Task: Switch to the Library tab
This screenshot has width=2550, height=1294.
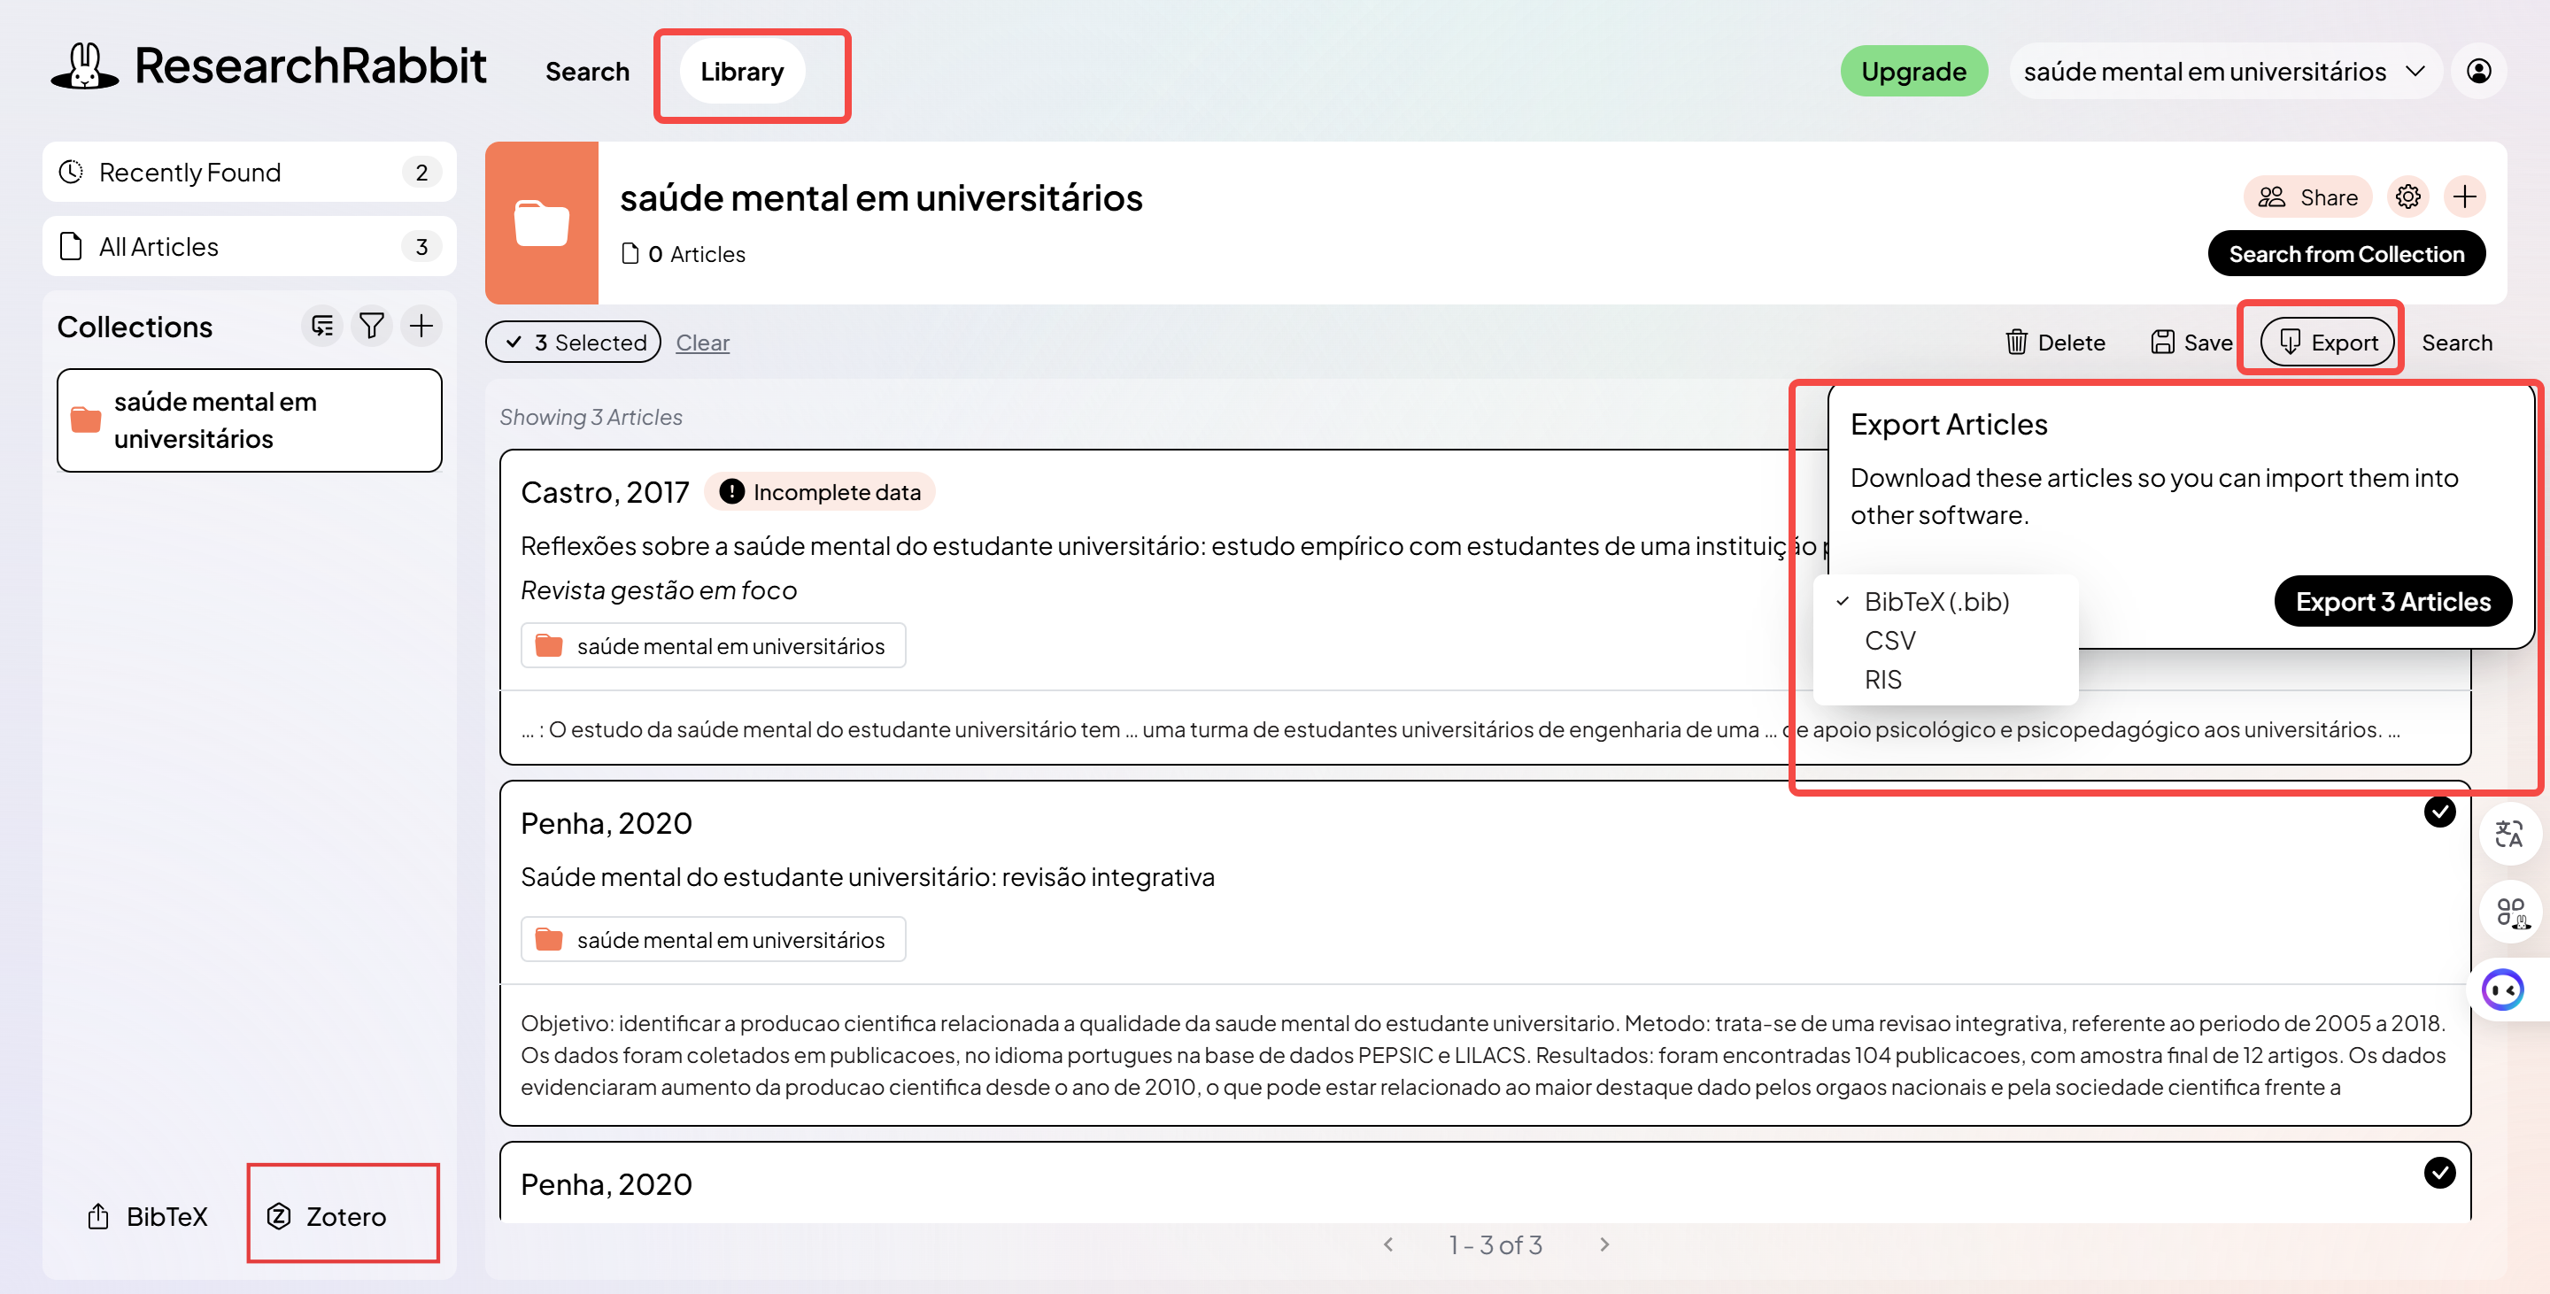Action: click(x=743, y=71)
